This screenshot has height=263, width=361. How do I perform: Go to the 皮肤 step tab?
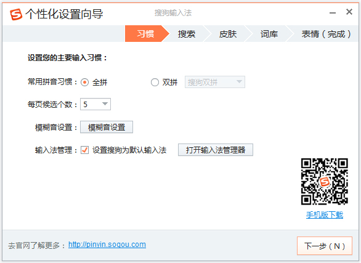point(228,34)
